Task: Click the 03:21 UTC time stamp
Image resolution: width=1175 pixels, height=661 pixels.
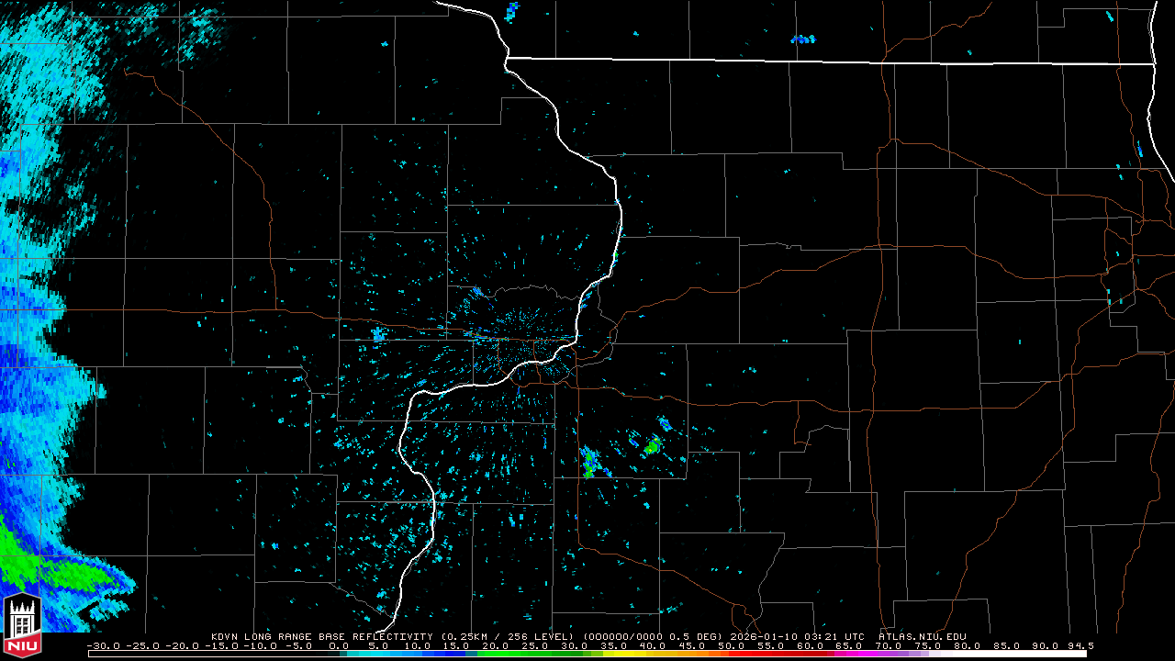Action: point(834,636)
